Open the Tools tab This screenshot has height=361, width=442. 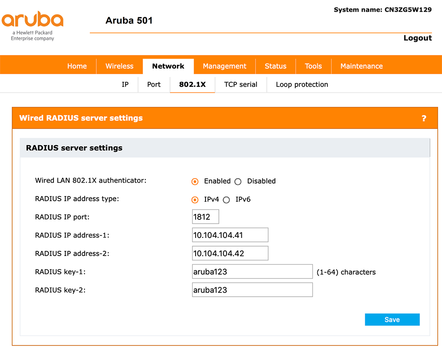(313, 66)
